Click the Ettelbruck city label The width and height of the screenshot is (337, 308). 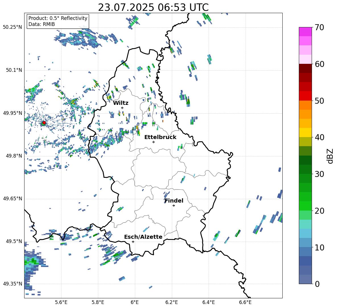coord(160,137)
